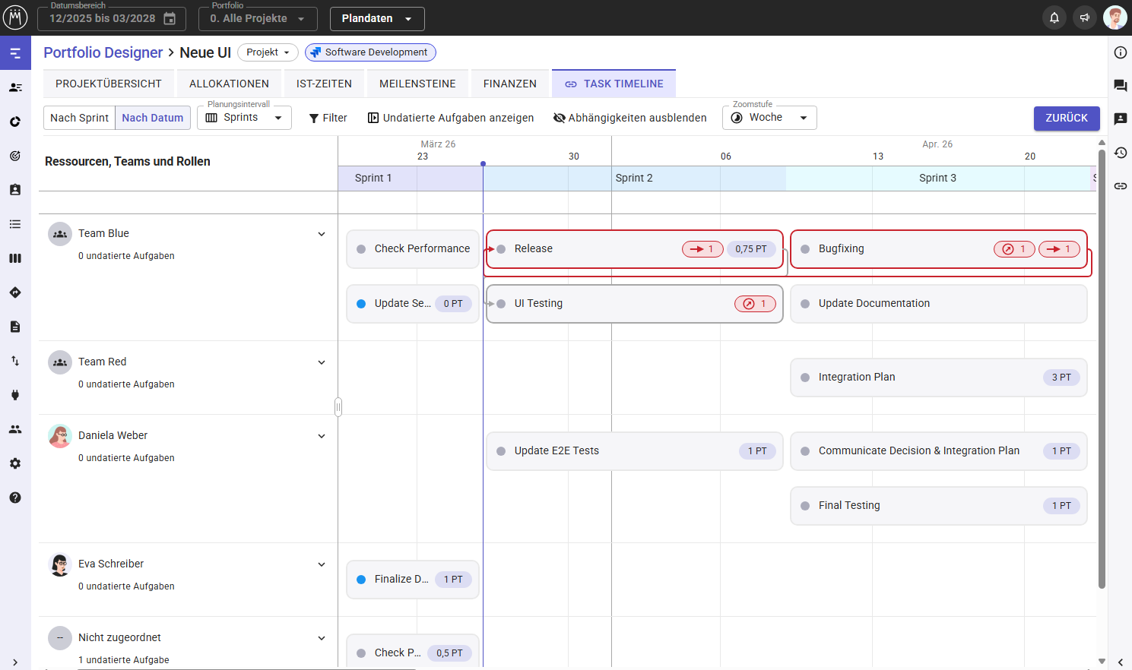This screenshot has height=670, width=1132.
Task: Switch to the Meilensteine tab
Action: (x=417, y=84)
